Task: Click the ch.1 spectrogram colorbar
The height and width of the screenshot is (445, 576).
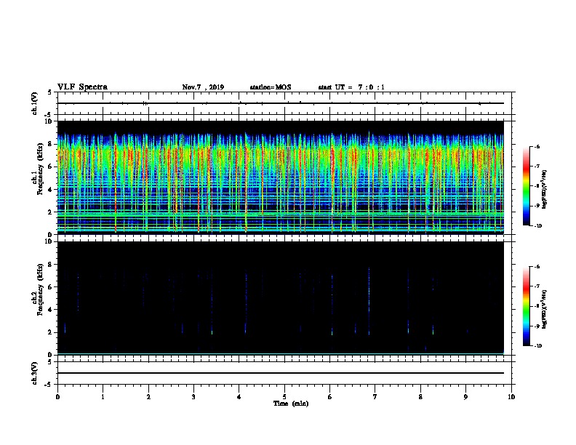Action: coord(527,186)
